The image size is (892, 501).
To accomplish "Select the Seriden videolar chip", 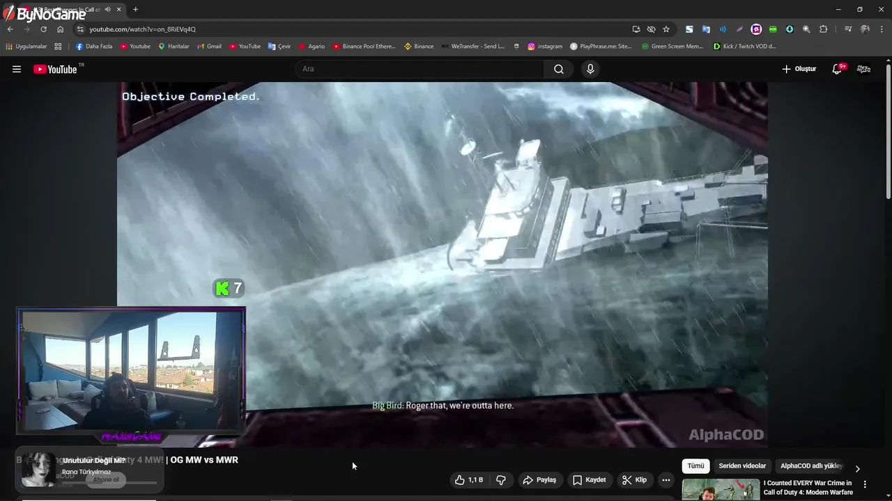I will coord(742,466).
